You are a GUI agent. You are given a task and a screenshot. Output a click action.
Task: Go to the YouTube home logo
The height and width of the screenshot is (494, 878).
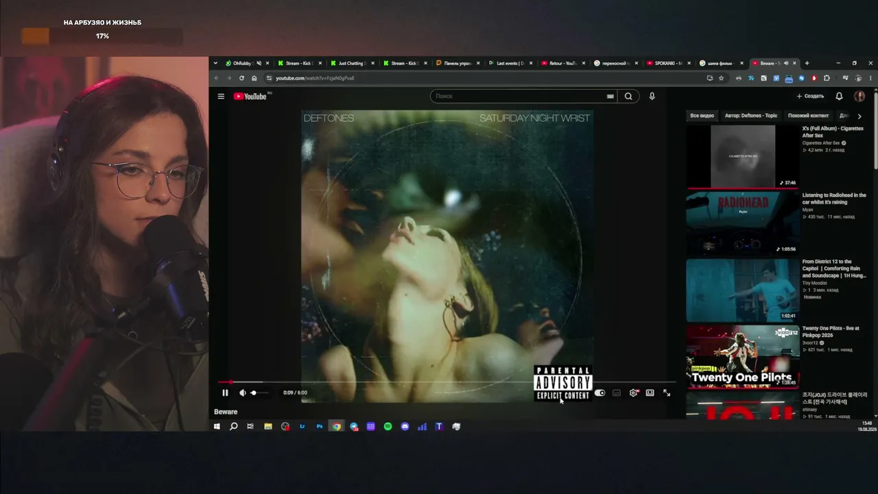click(x=250, y=96)
